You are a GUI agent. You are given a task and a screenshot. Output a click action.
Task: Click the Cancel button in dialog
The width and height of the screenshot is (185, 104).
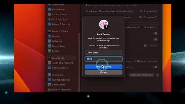pos(104,72)
